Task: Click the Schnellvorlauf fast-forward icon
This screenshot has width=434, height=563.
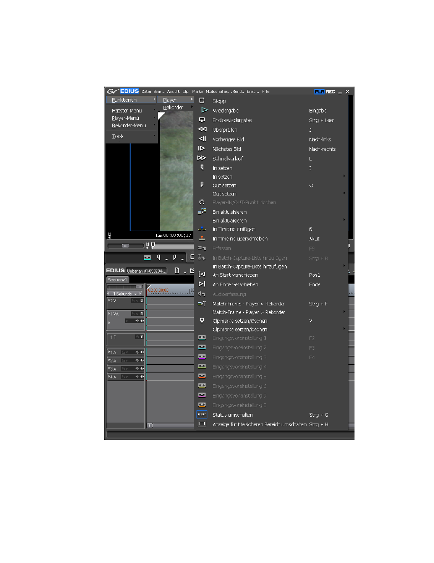Action: pos(202,158)
